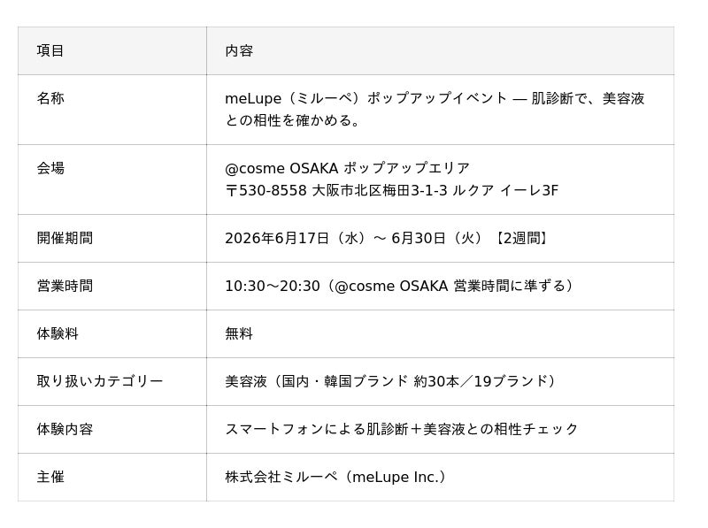Click the 〒530-8558 address line
708x528 pixels.
click(x=391, y=190)
